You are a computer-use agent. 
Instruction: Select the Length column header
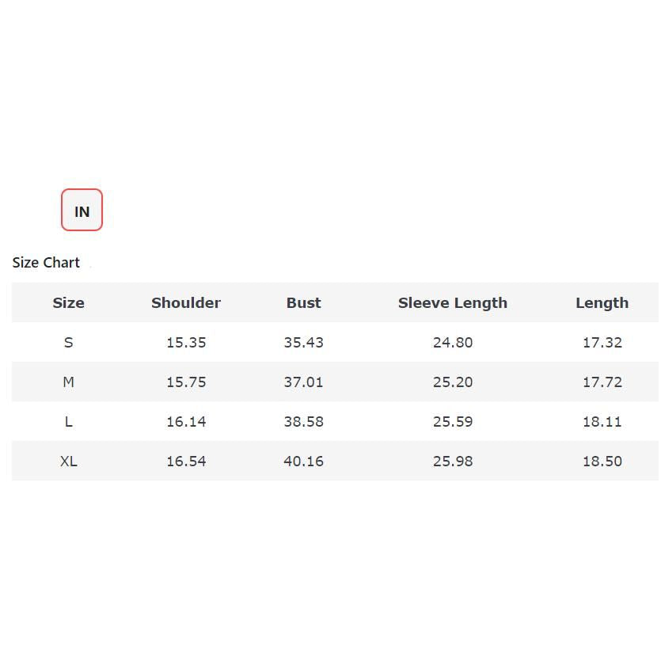click(602, 302)
